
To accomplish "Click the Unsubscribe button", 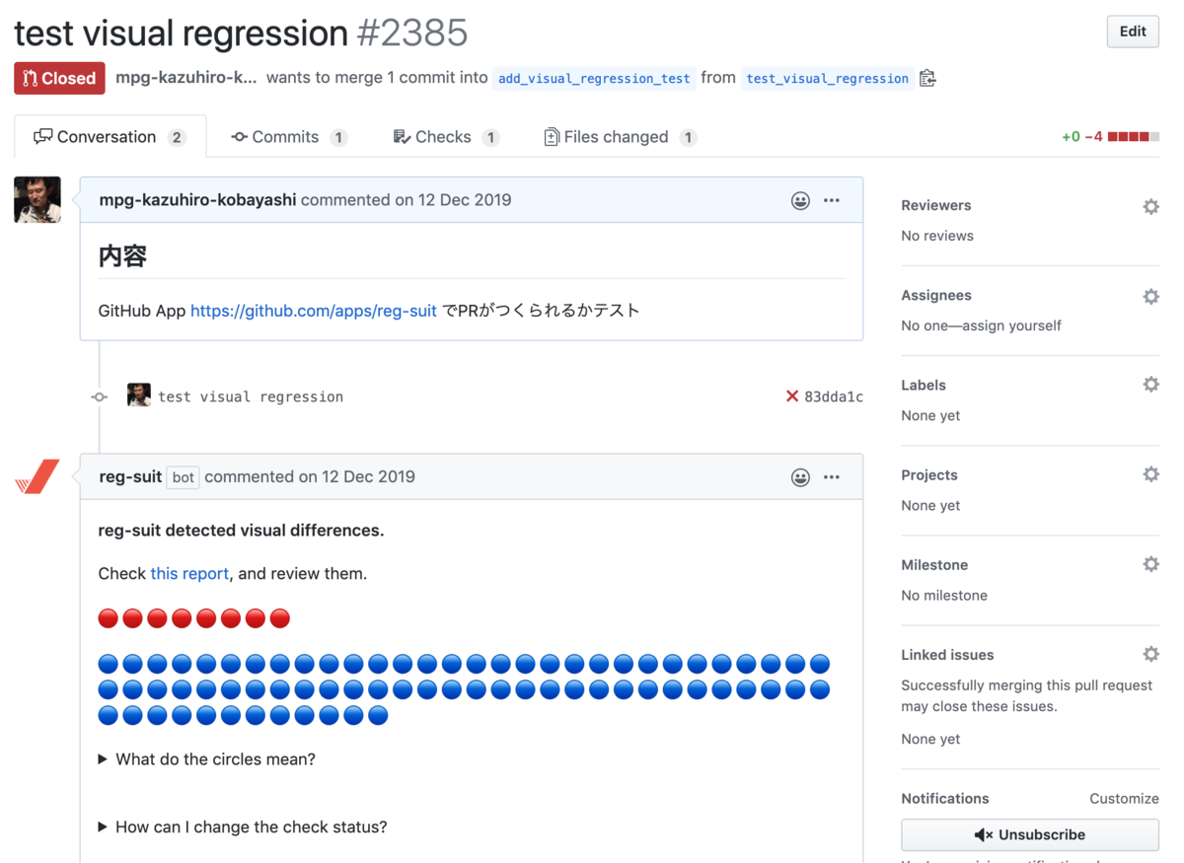I will point(1030,834).
